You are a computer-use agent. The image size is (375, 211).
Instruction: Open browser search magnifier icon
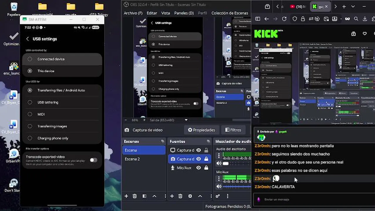(356, 19)
